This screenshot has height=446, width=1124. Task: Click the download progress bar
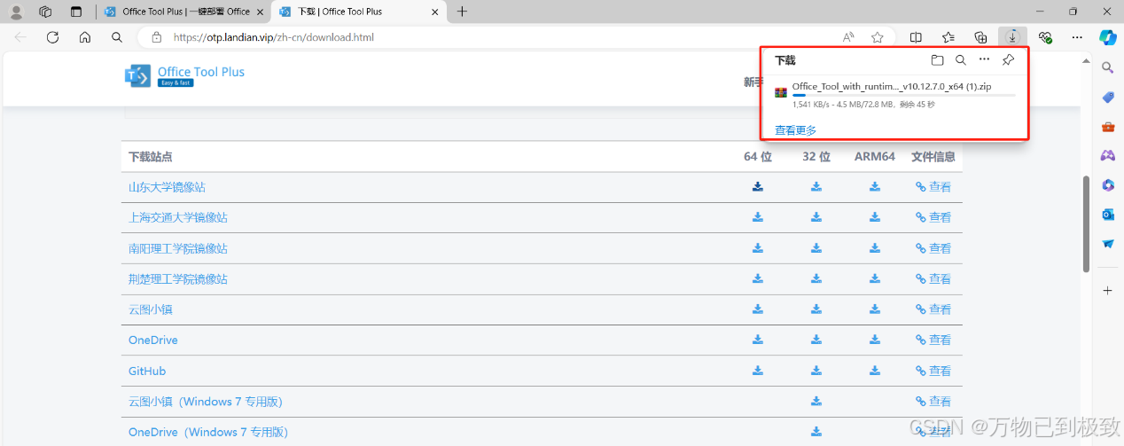tap(903, 95)
